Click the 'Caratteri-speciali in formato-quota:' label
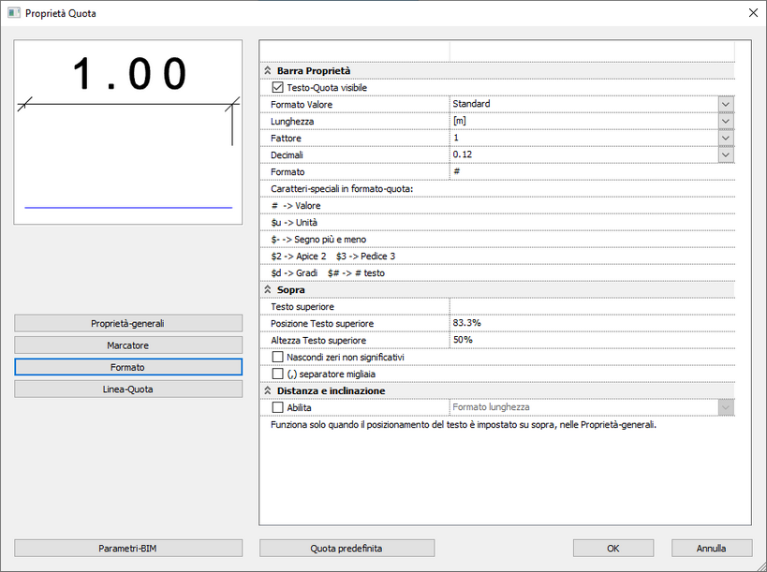 (342, 189)
